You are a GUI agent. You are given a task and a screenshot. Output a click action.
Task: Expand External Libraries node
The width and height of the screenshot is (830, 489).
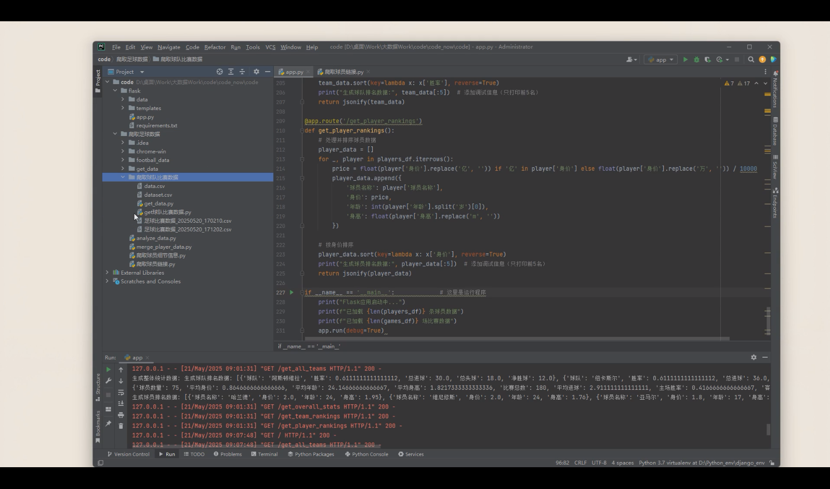click(108, 273)
